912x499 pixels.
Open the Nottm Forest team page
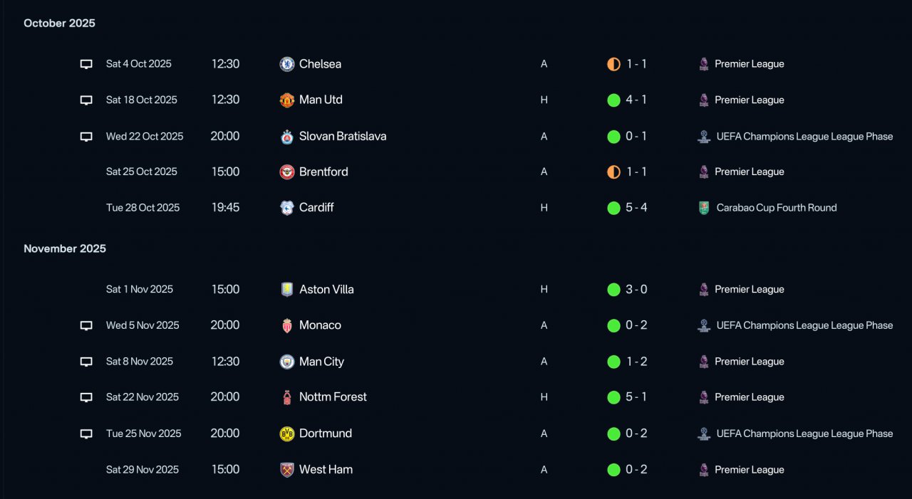(x=333, y=397)
